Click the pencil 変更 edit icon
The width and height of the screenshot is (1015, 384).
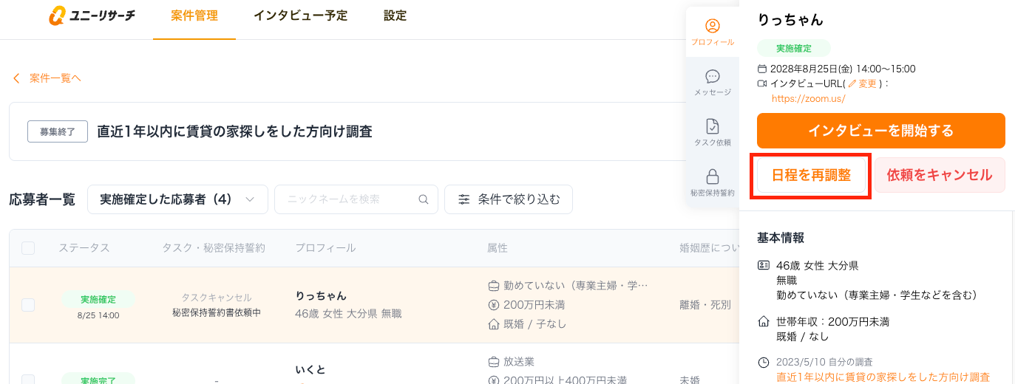(852, 84)
